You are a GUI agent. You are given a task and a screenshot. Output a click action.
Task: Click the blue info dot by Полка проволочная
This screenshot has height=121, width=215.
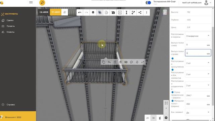pos(172,92)
